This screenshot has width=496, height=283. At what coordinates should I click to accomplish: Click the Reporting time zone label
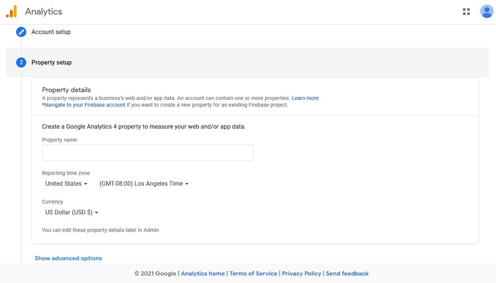[x=66, y=173]
